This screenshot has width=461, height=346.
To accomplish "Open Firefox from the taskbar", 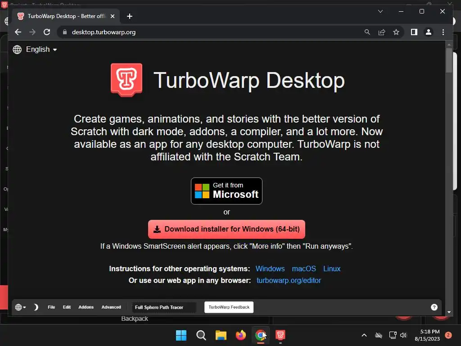I will (x=241, y=335).
